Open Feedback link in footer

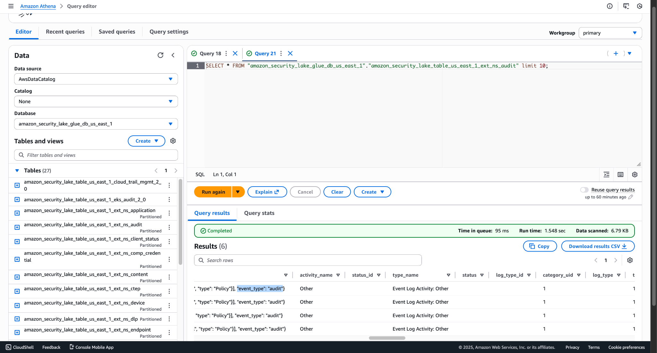point(51,347)
